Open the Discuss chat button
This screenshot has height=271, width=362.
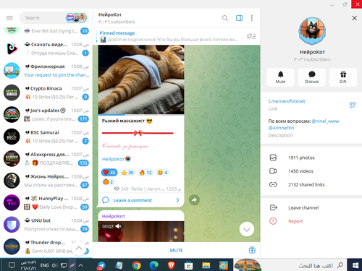click(x=312, y=77)
